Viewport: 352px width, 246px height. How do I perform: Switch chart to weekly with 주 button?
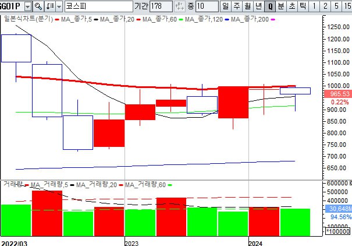point(237,6)
